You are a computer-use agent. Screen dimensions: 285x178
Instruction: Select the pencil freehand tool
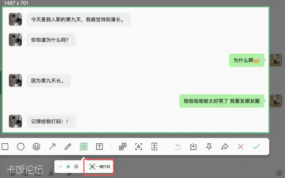coord(68,147)
